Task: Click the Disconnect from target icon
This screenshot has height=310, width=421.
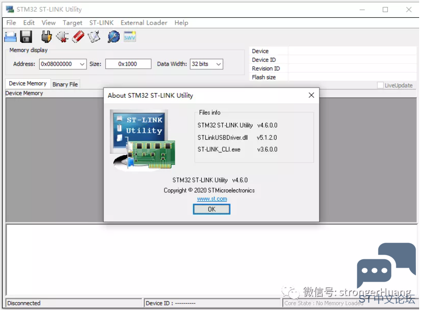Action: [62, 37]
